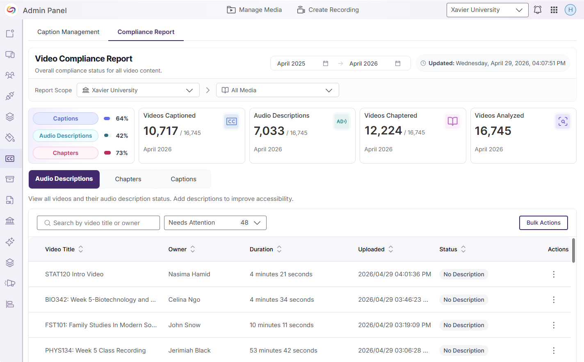The width and height of the screenshot is (584, 362).
Task: Click the closed captions icon in sidebar
Action: coord(10,159)
